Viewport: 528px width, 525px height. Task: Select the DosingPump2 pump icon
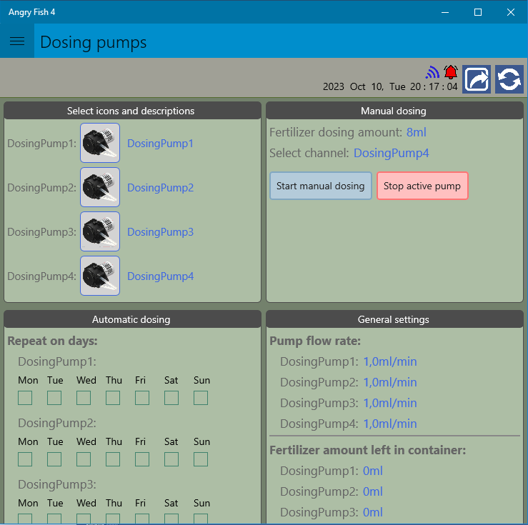[100, 187]
